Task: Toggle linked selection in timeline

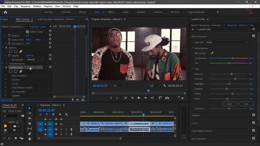Action: [x=53, y=114]
